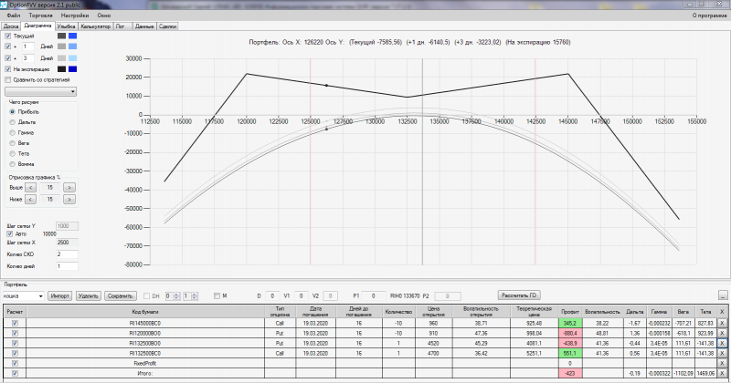Toggle the Авто grid step checkbox
The image size is (731, 383).
pos(10,234)
